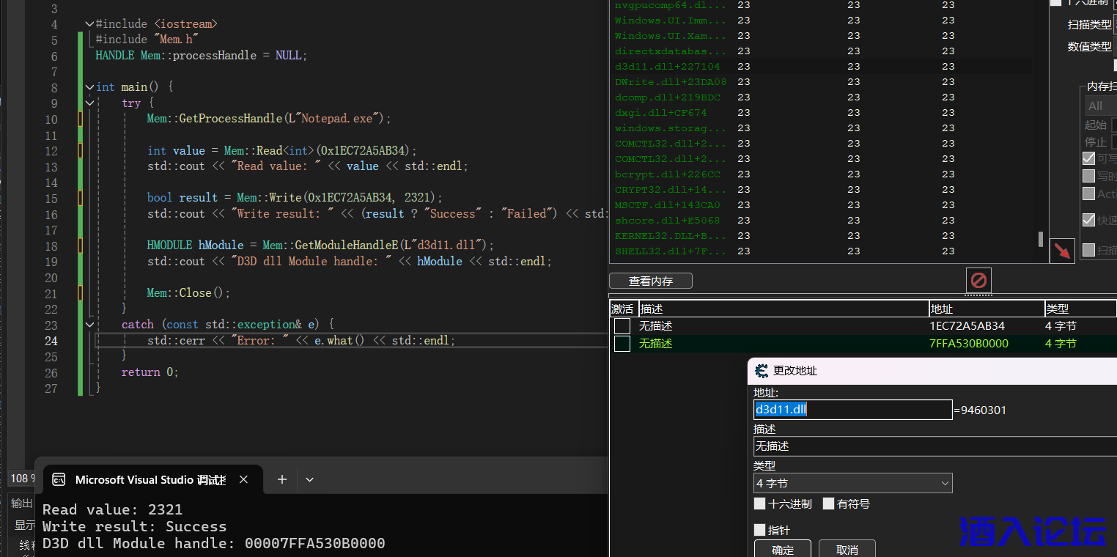The image size is (1117, 557).
Task: Collapse the catch block on line 23
Action: click(89, 325)
